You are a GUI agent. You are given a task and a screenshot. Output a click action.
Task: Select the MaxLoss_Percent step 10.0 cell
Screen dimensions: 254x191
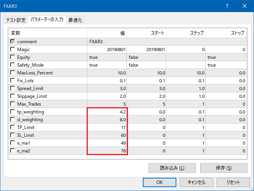186,73
